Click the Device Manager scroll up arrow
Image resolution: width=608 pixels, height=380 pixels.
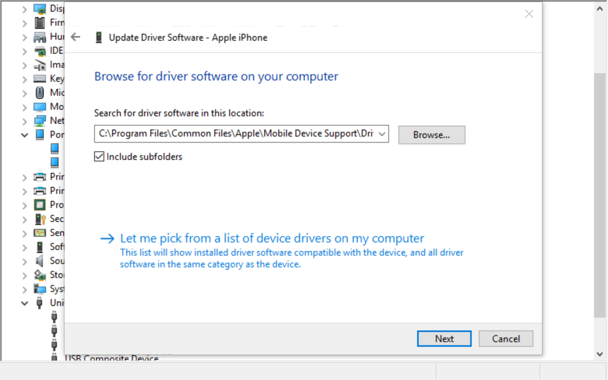(600, 9)
